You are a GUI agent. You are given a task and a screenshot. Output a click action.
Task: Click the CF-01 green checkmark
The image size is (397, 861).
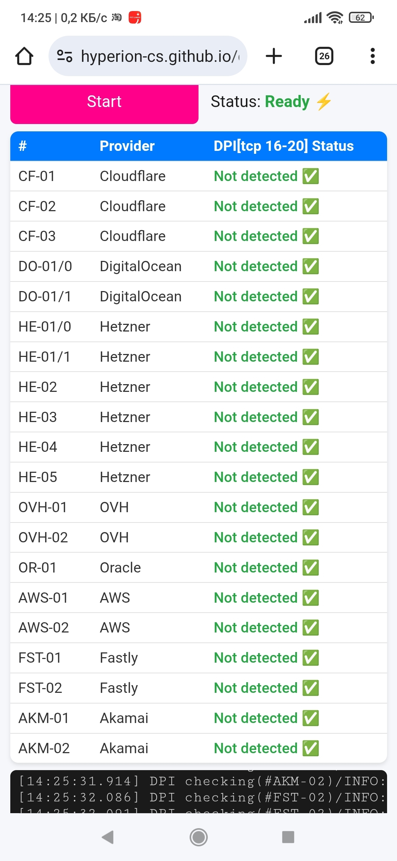click(x=311, y=176)
